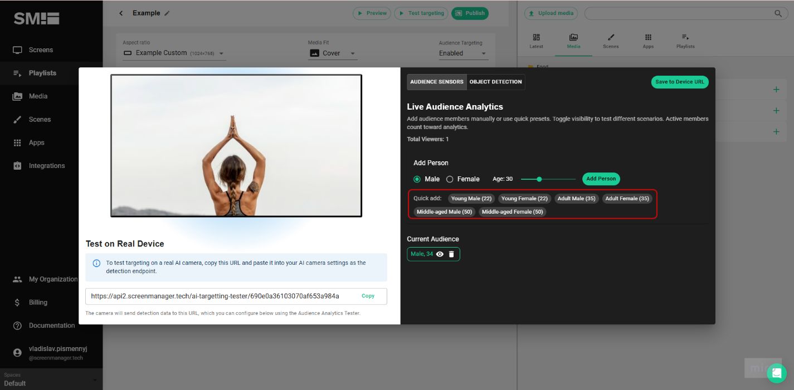794x390 pixels.
Task: Select the AUDIENCE SENSORS tab
Action: 437,82
